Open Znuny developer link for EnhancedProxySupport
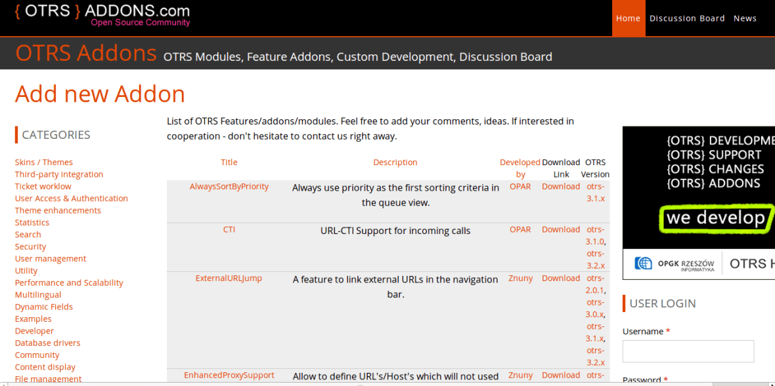The width and height of the screenshot is (775, 386). coord(520,375)
